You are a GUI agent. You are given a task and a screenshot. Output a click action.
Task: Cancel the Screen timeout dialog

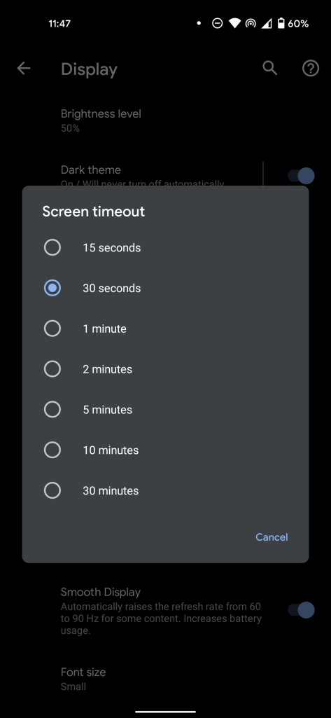[x=272, y=537]
